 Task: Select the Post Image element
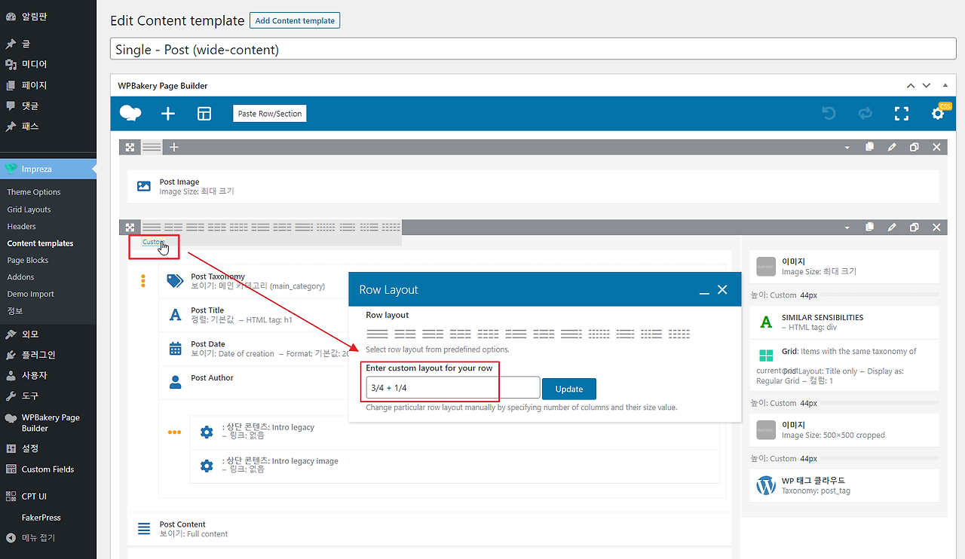533,186
